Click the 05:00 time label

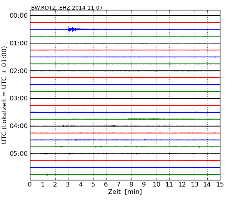(19, 153)
